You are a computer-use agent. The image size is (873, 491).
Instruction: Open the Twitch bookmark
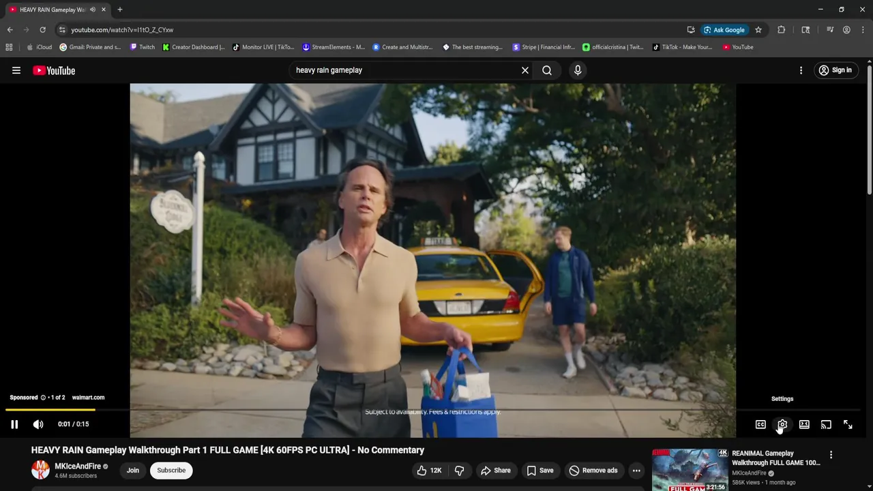pos(142,47)
